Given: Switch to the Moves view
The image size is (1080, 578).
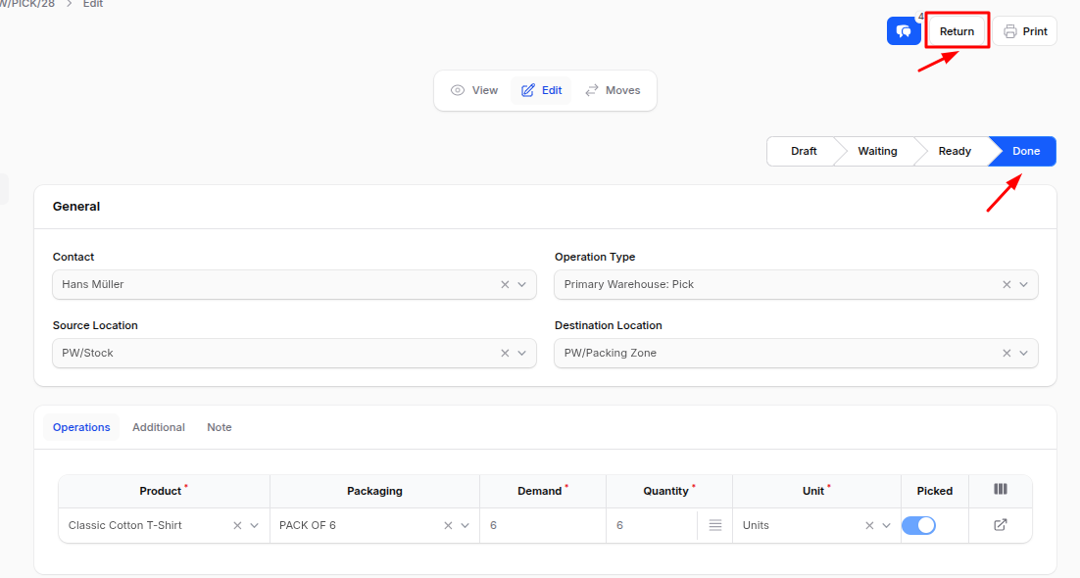Looking at the screenshot, I should 613,90.
